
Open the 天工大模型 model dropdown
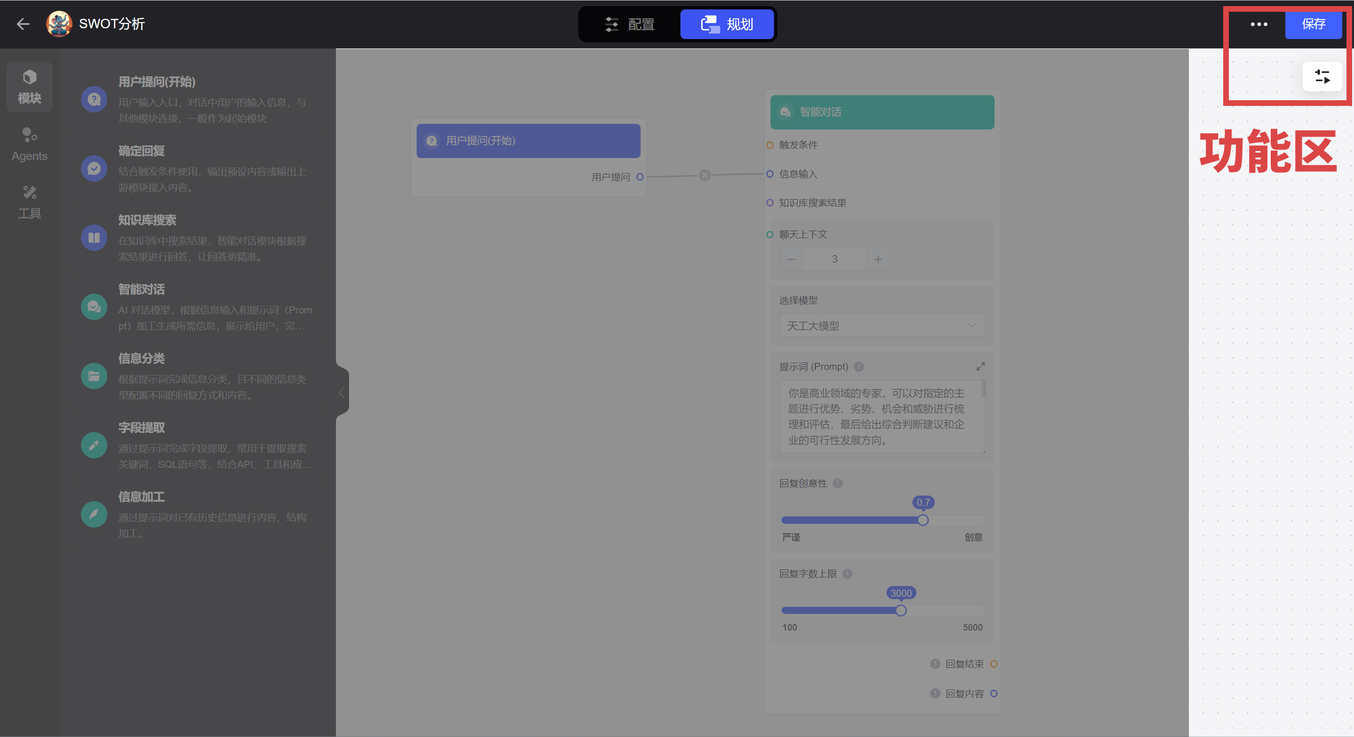882,325
